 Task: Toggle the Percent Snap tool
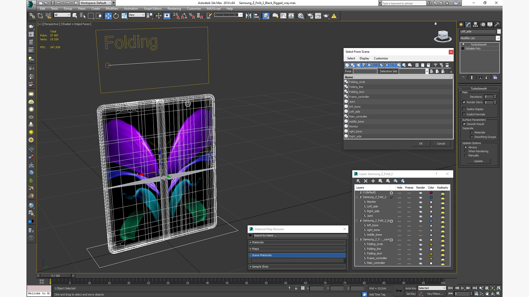click(192, 16)
